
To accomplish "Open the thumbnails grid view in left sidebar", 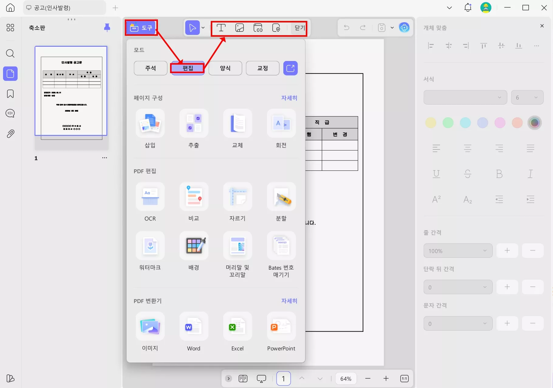I will 10,28.
